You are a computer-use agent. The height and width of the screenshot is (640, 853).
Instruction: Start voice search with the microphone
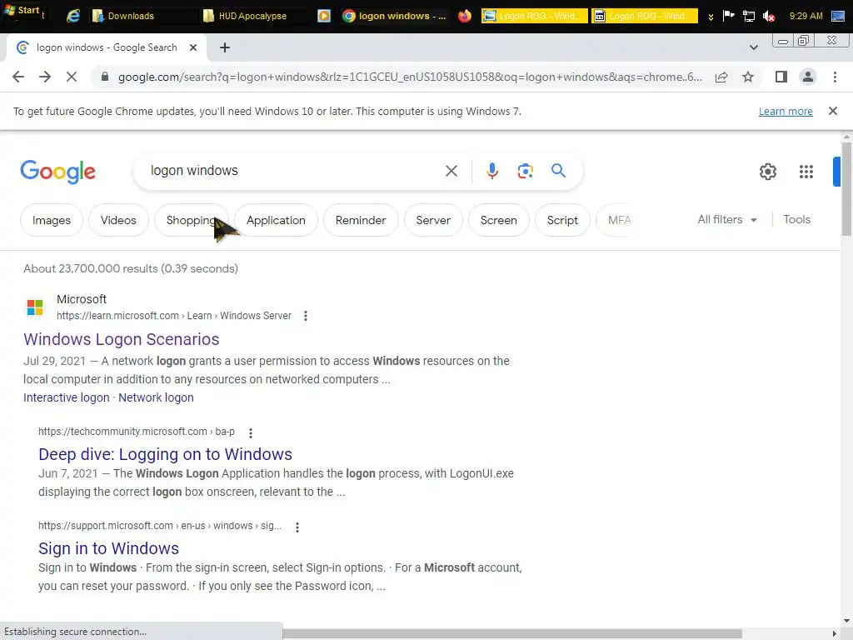tap(491, 171)
